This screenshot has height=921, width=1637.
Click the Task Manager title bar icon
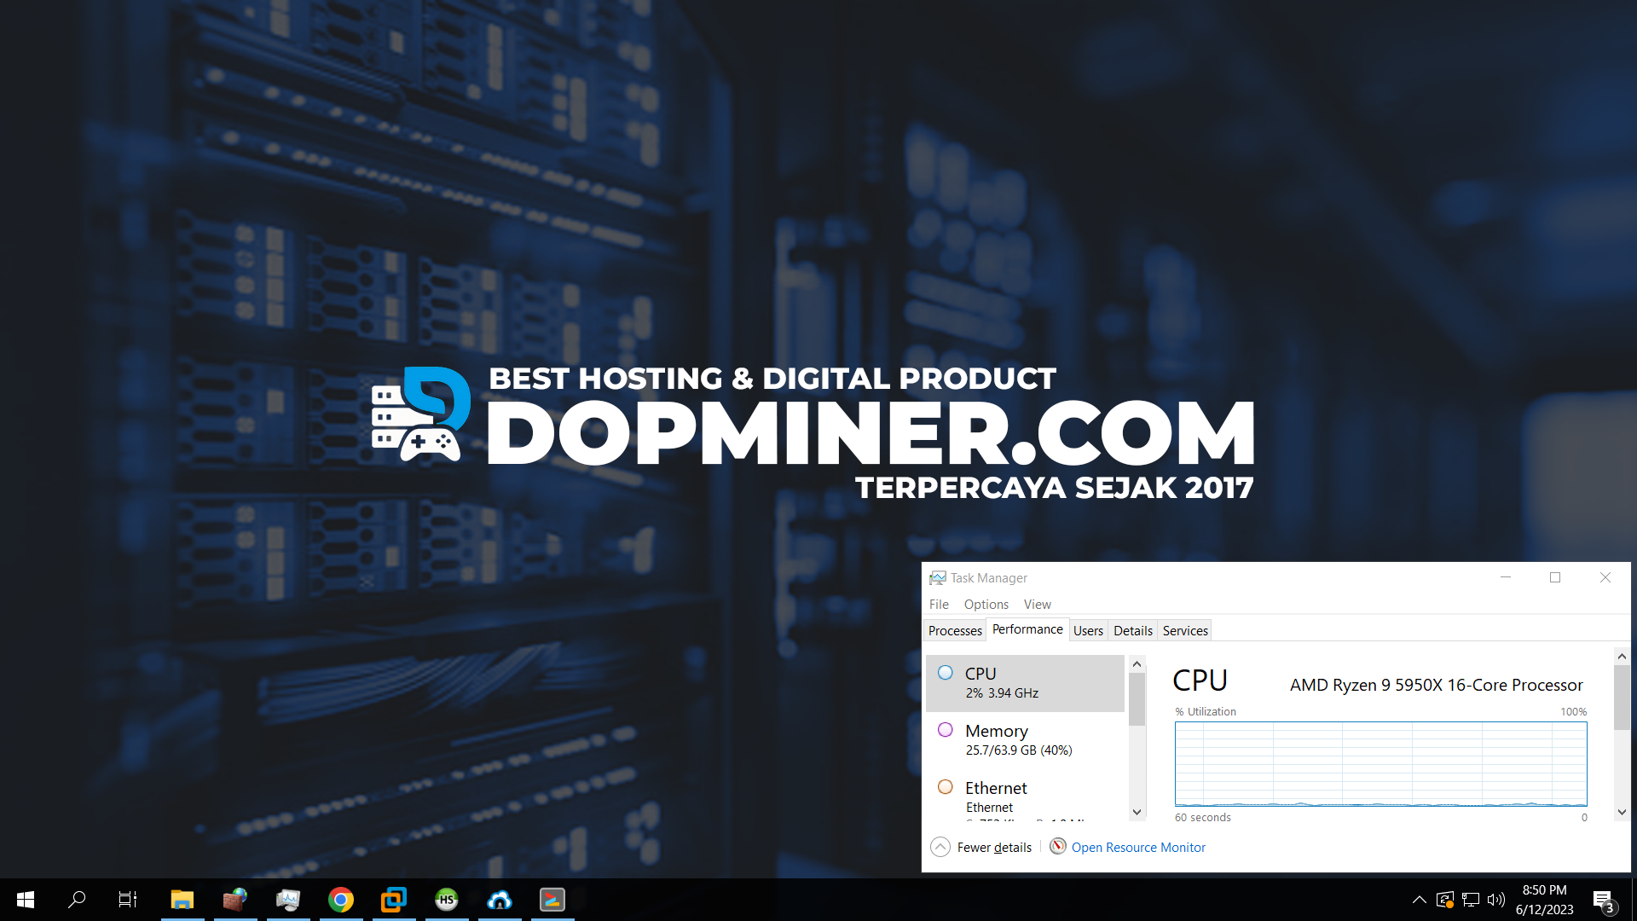pyautogui.click(x=937, y=578)
